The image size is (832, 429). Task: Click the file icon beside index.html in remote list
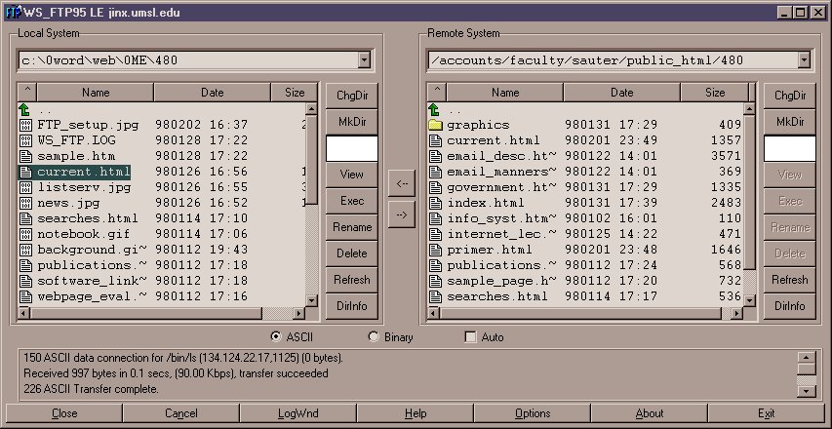[436, 203]
